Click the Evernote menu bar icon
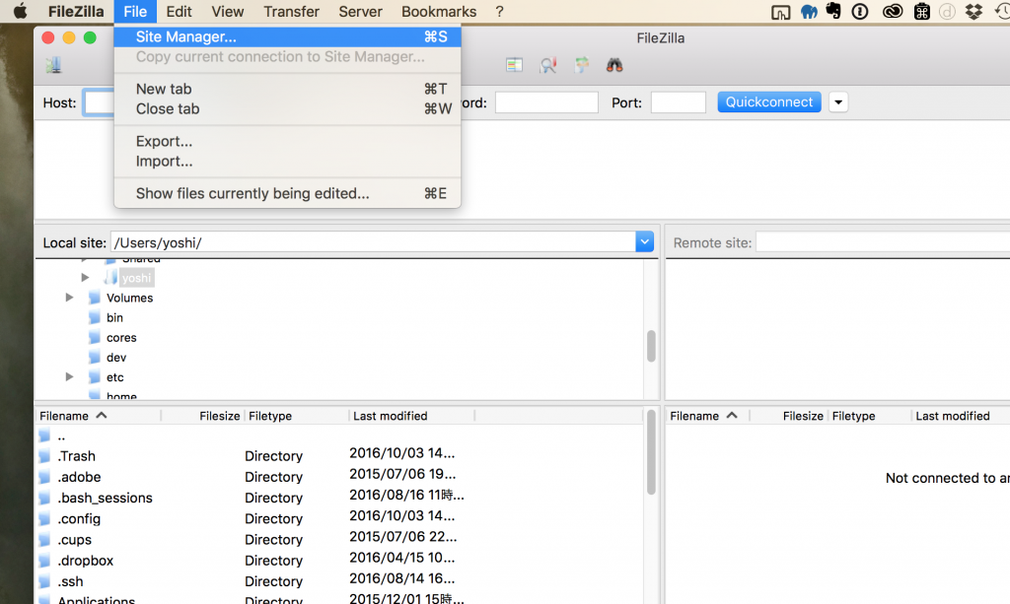This screenshot has height=604, width=1010. [833, 12]
